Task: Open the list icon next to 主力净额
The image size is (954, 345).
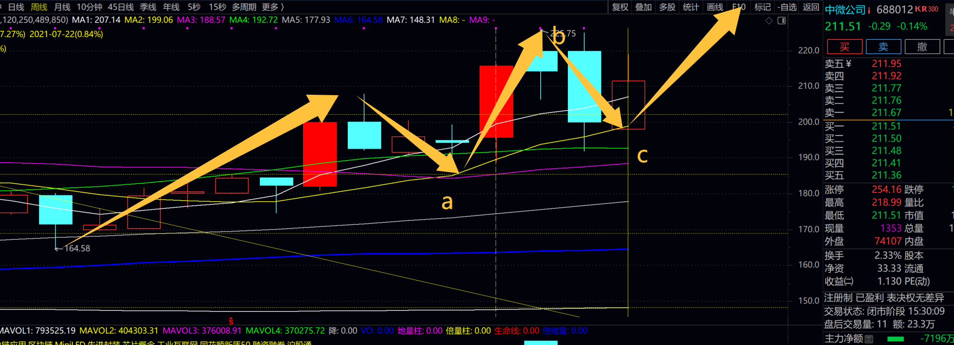Action: coord(869,339)
